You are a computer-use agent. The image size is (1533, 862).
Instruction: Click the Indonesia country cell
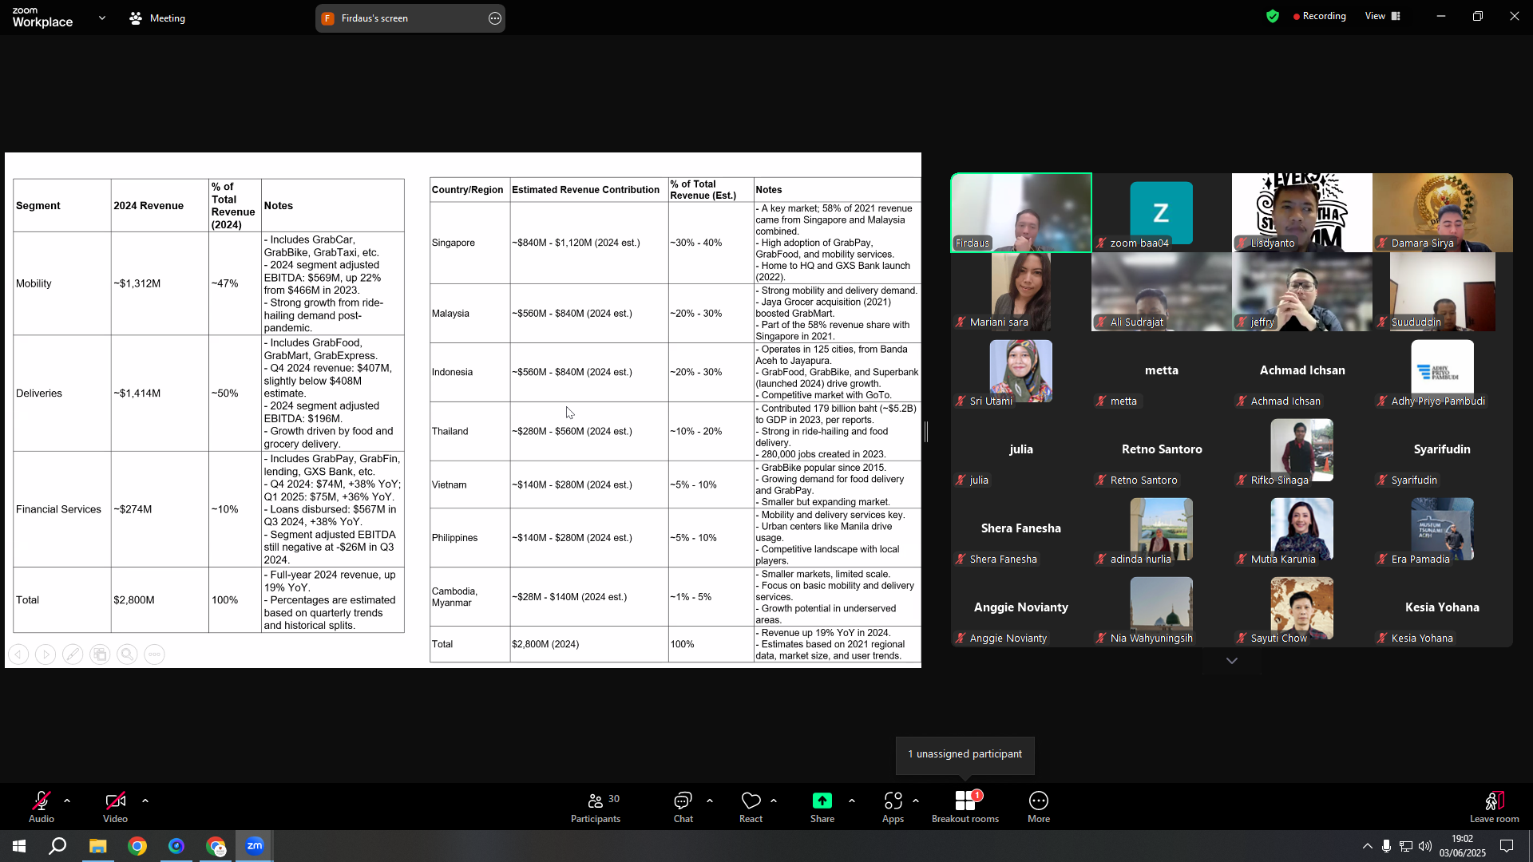coord(470,372)
